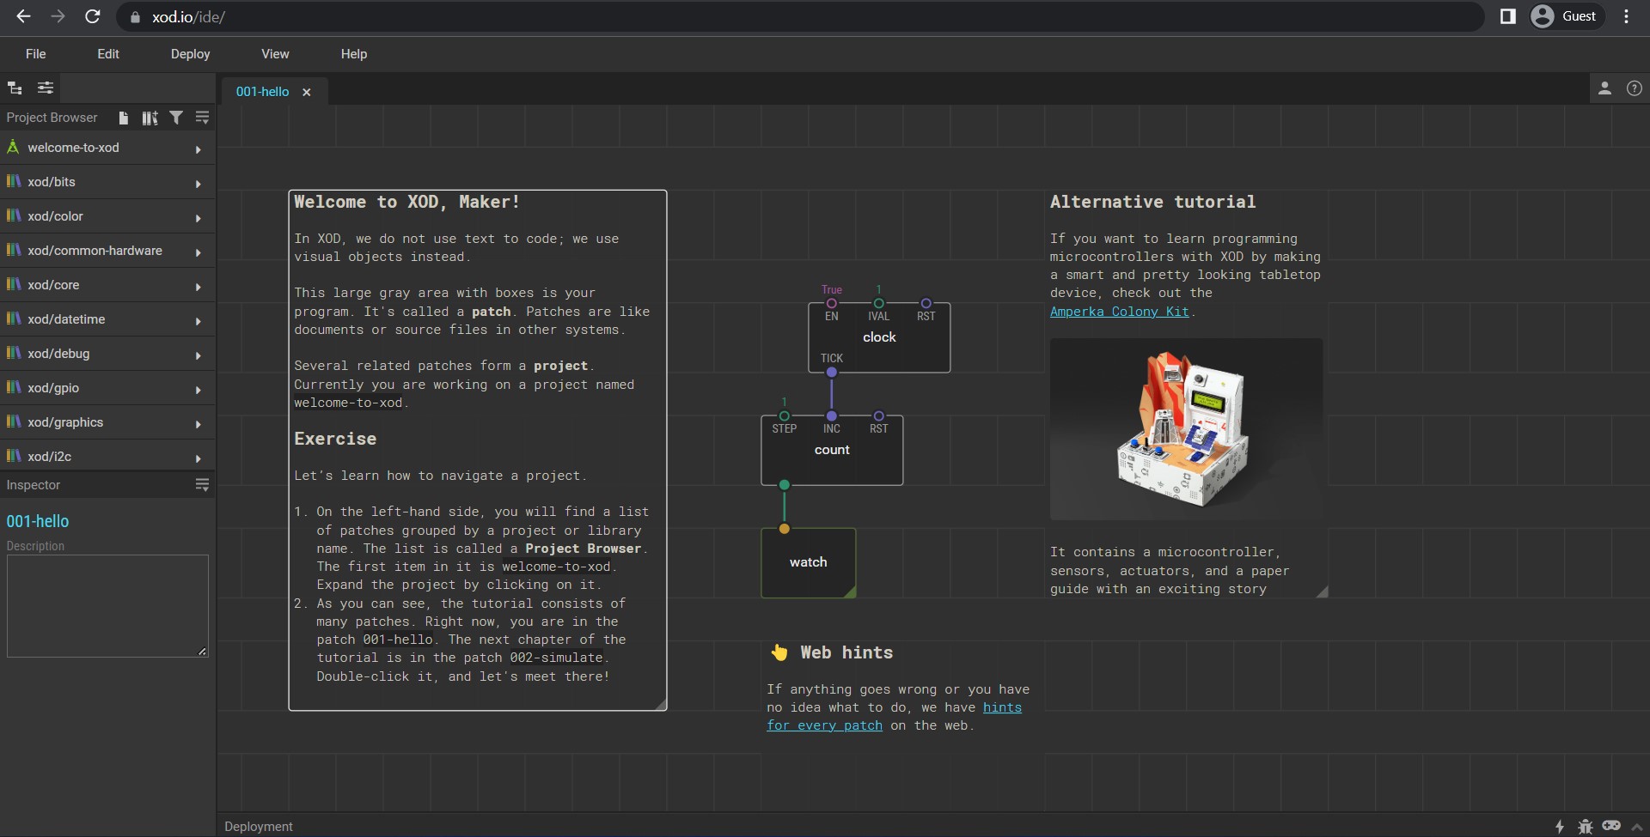Expand the welcome-to-xod project

point(73,148)
